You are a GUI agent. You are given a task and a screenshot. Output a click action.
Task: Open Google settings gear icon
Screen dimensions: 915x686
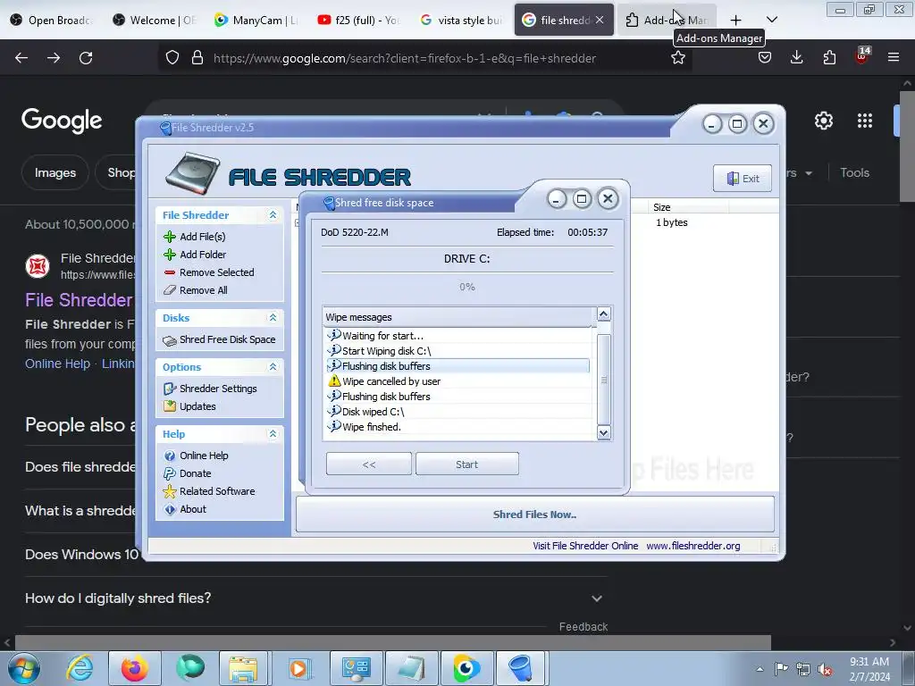824,121
